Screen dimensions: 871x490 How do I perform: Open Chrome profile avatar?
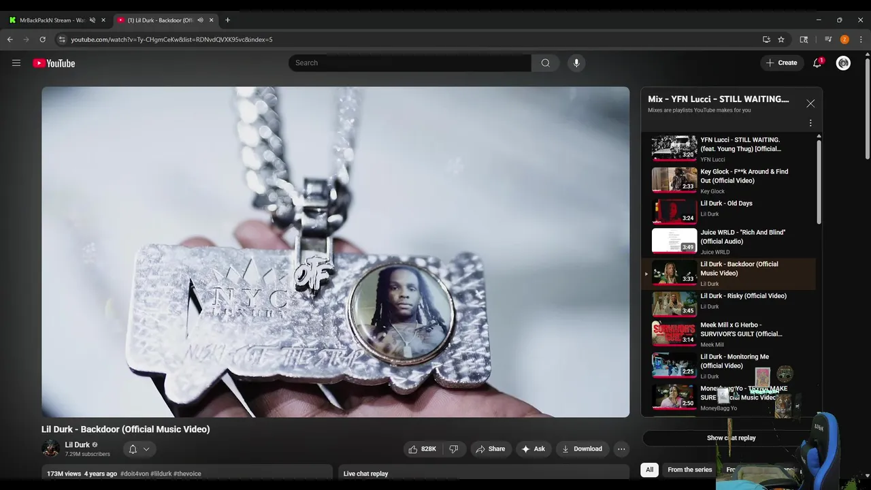click(x=844, y=39)
